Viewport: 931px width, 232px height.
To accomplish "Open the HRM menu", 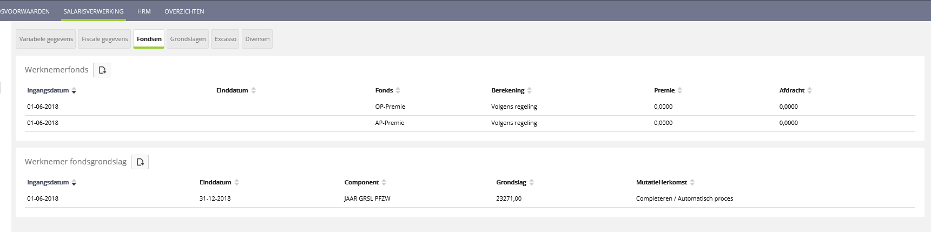I will pyautogui.click(x=144, y=11).
